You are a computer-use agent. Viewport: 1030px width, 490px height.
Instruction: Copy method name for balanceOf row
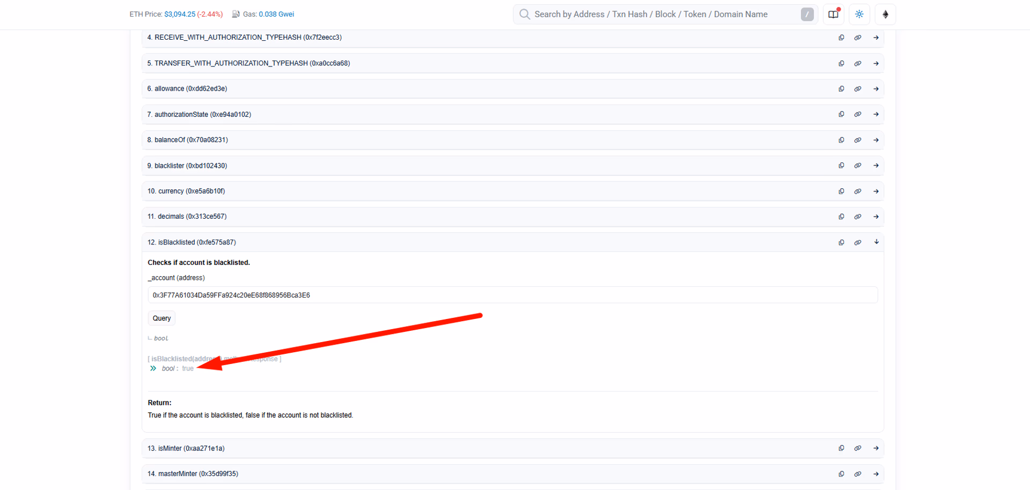[841, 140]
